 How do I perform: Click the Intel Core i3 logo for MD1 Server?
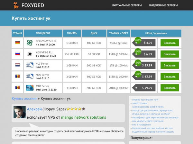point(30,88)
